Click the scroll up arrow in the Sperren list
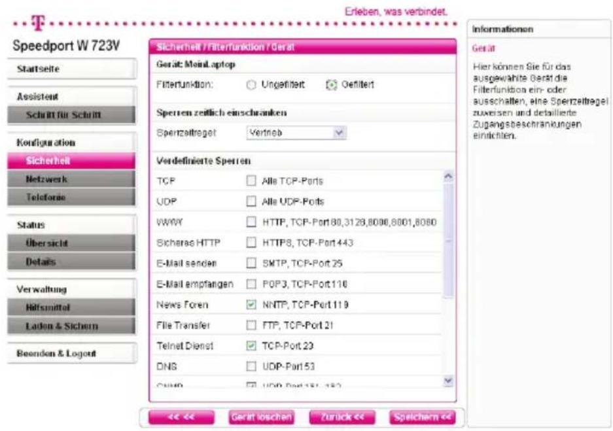613x431 pixels. coord(448,177)
